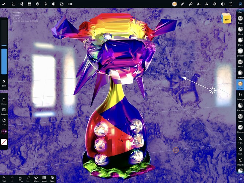Toggle Mask shortcut in left panel

(4, 122)
